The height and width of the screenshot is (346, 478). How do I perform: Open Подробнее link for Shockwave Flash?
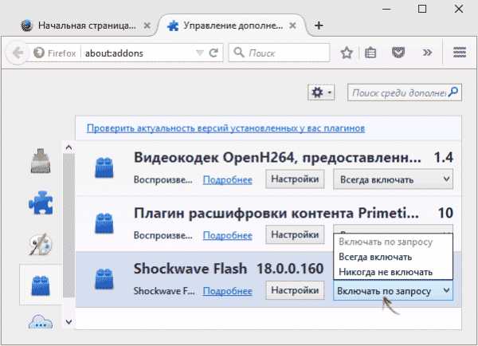tap(227, 291)
